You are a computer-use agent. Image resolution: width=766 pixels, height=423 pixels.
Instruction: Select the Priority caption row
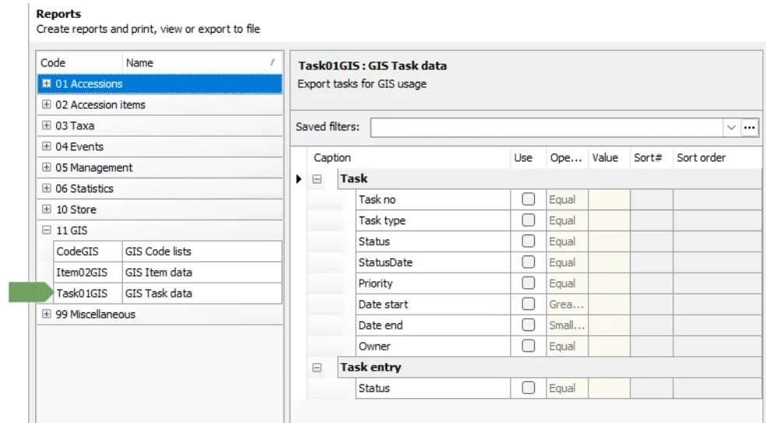(x=434, y=283)
